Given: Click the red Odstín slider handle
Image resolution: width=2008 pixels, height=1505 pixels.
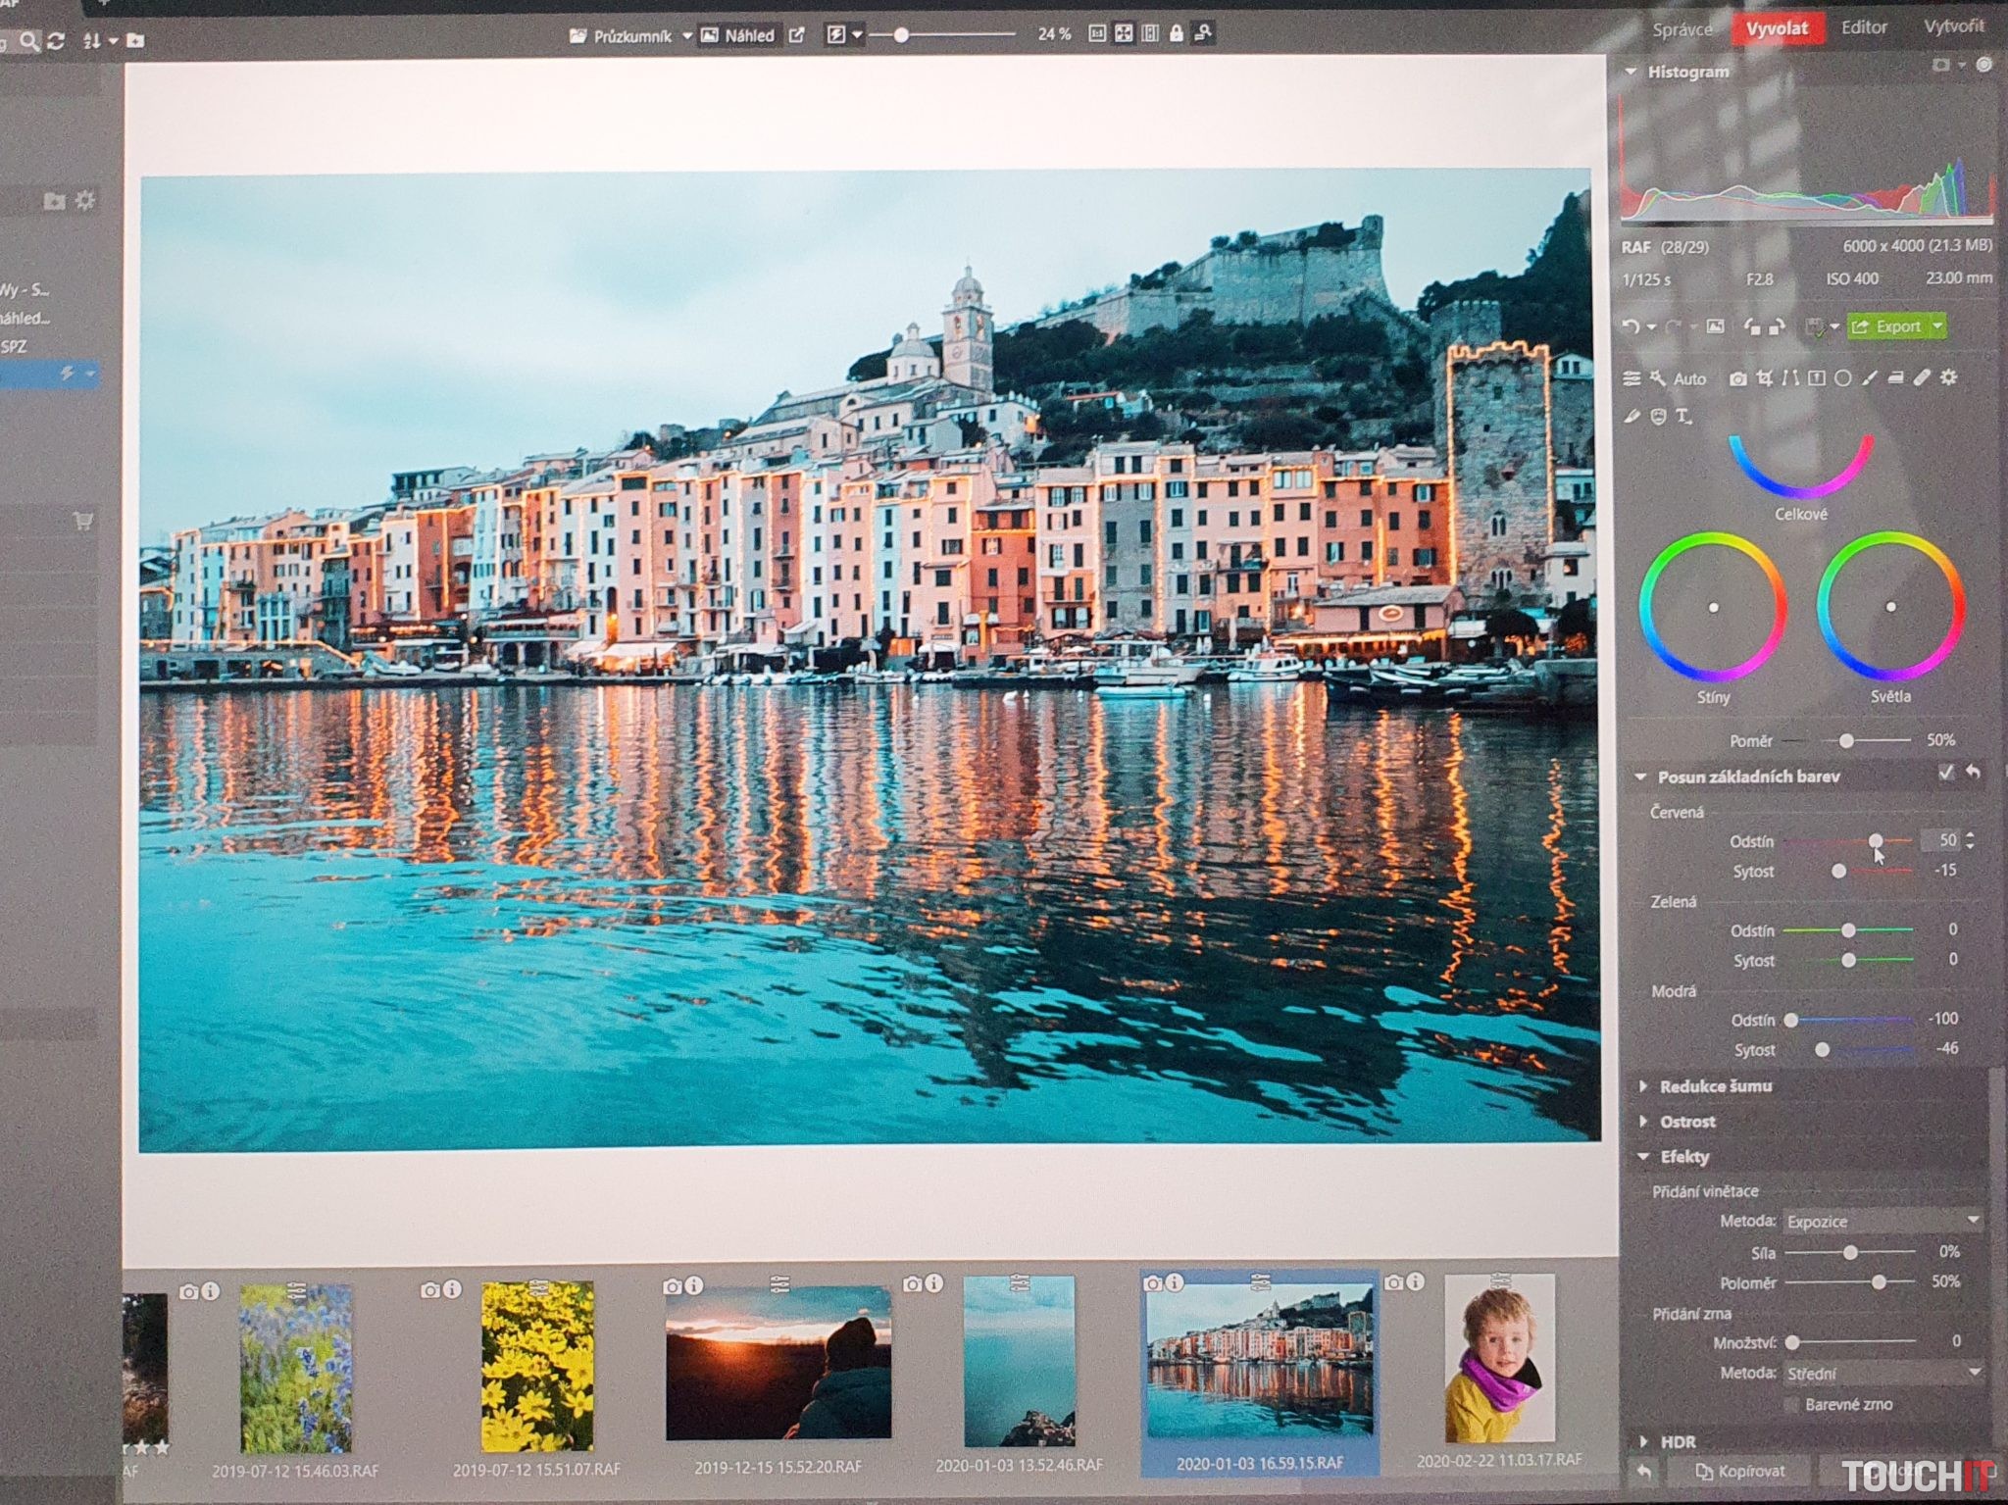Looking at the screenshot, I should click(1875, 841).
